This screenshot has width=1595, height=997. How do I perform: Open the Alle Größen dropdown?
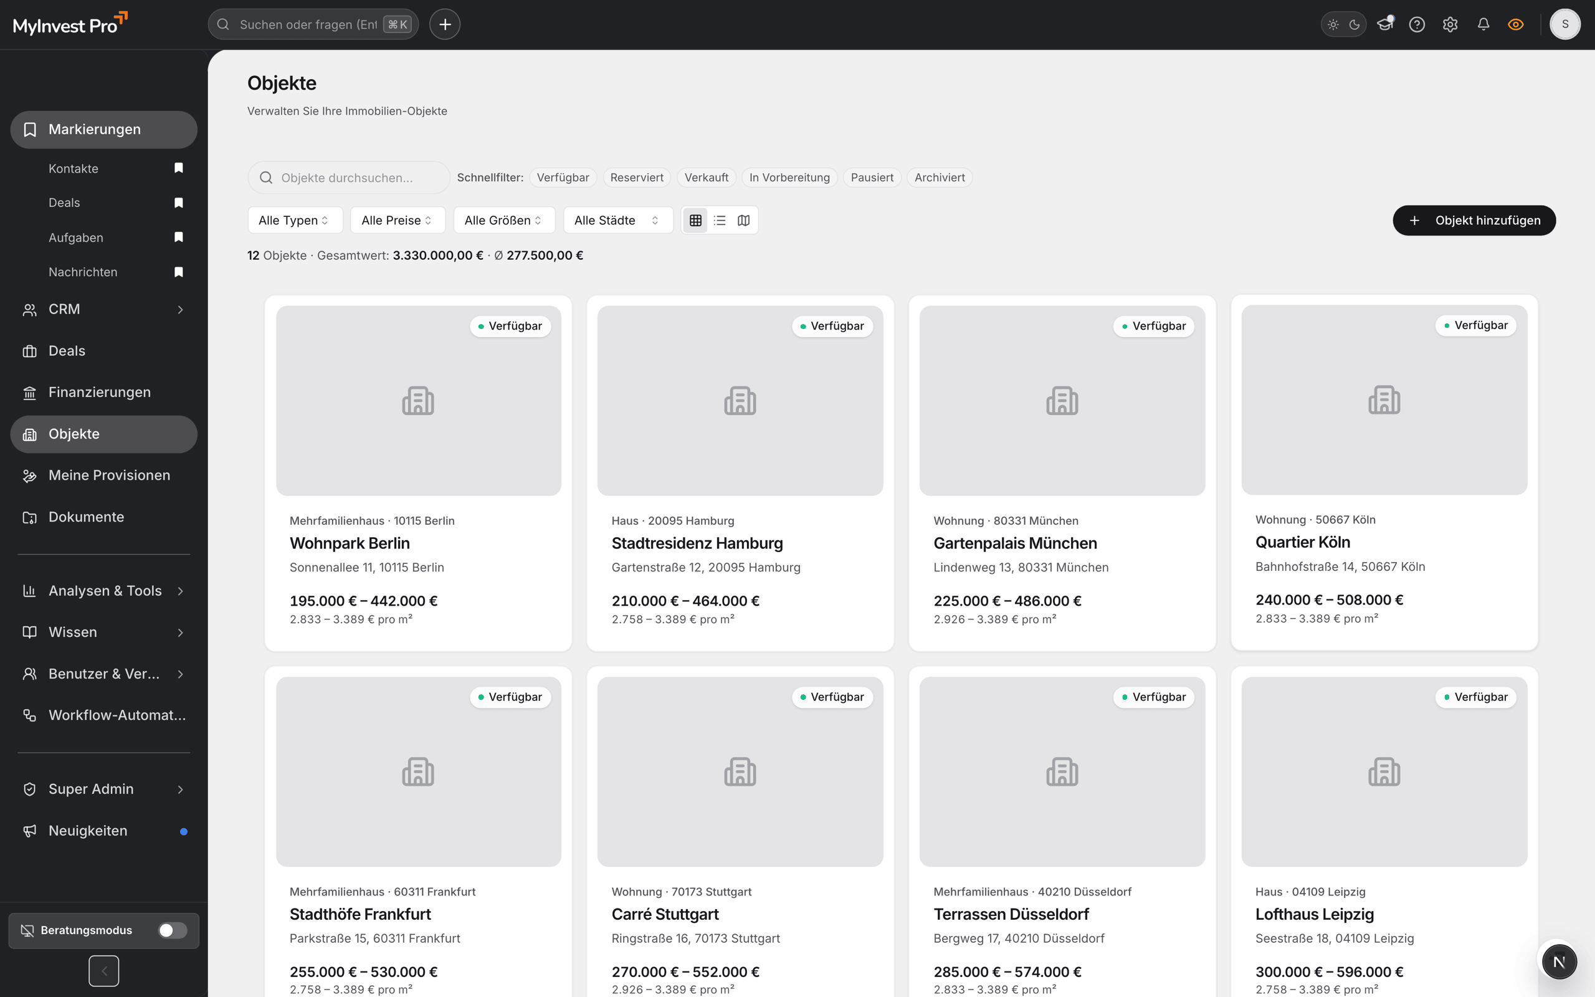[503, 220]
